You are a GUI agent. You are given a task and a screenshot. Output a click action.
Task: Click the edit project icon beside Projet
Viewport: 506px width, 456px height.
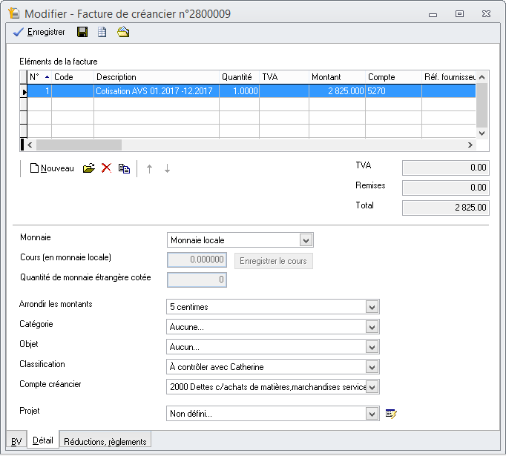pos(392,413)
